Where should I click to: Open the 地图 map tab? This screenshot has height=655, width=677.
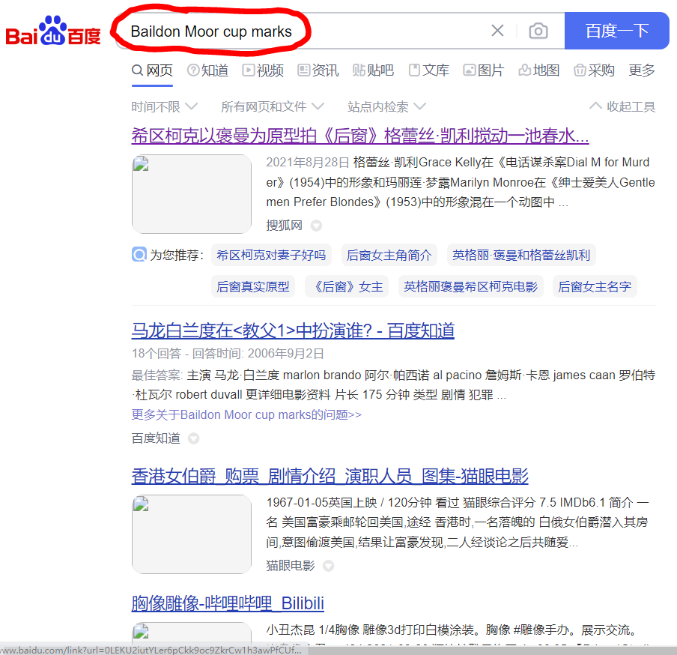[539, 70]
